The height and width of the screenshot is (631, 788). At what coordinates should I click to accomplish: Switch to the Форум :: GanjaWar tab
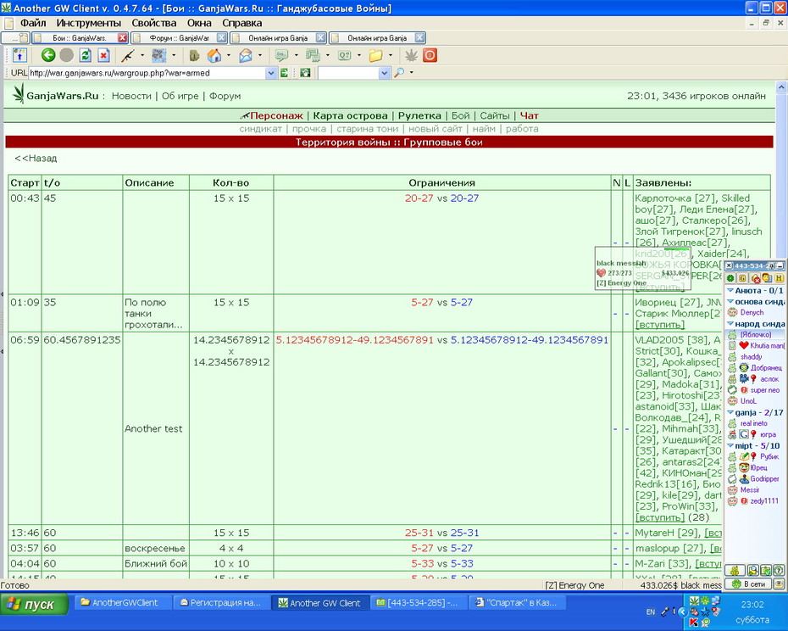[x=179, y=37]
